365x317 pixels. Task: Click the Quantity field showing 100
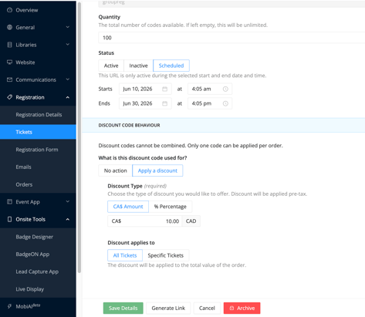(x=232, y=38)
